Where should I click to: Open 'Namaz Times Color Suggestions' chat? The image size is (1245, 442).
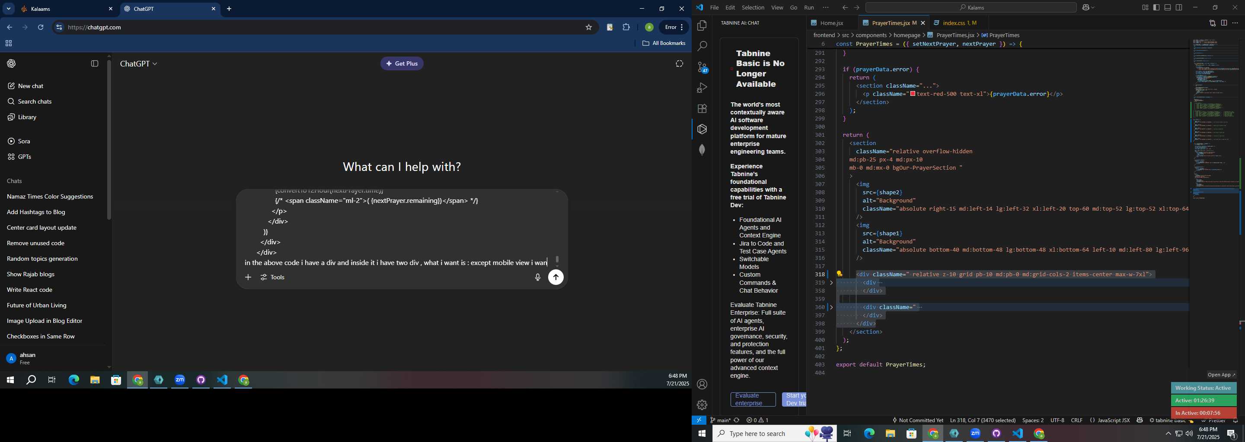point(50,196)
